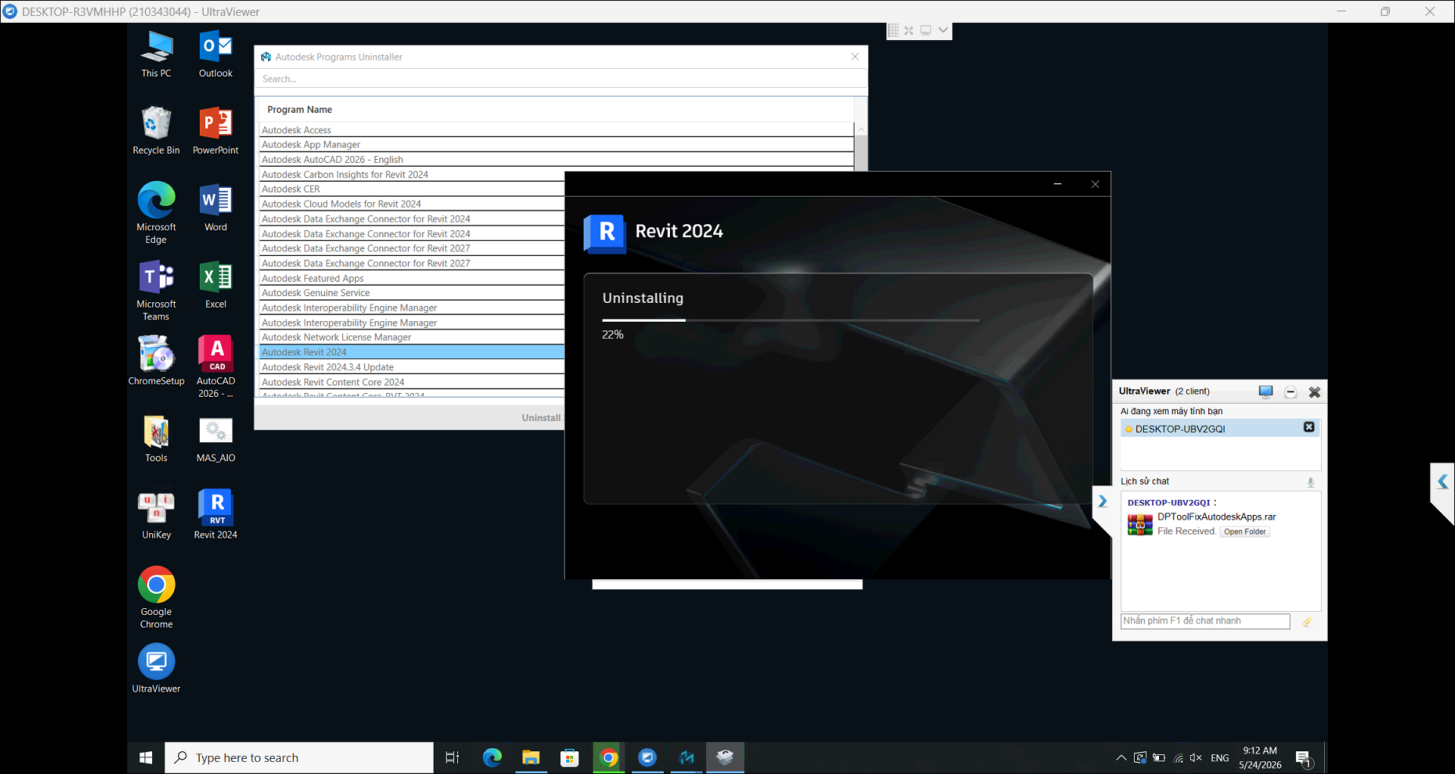Click the muted speaker volume icon
Image resolution: width=1455 pixels, height=774 pixels.
1196,758
